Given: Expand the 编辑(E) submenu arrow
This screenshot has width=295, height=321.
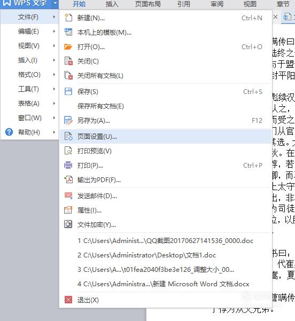Looking at the screenshot, I should pos(54,32).
